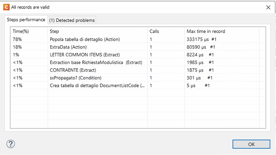The image size is (276, 155).
Task: Select Extraction base RichiestaModulistica row
Action: coord(138,62)
